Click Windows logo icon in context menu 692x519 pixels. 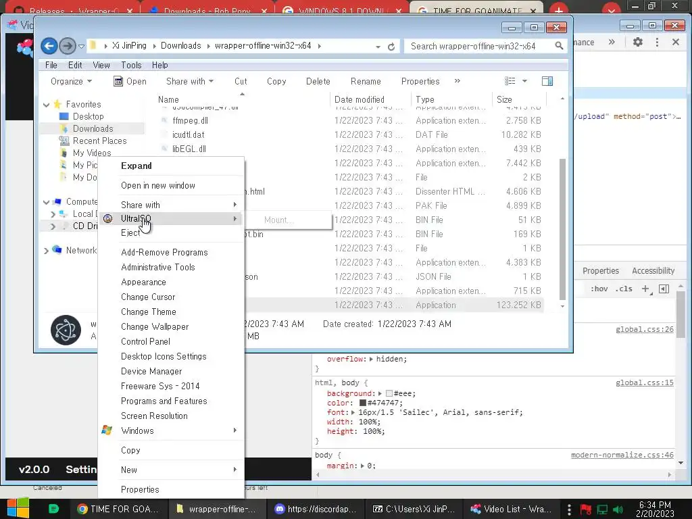107,430
